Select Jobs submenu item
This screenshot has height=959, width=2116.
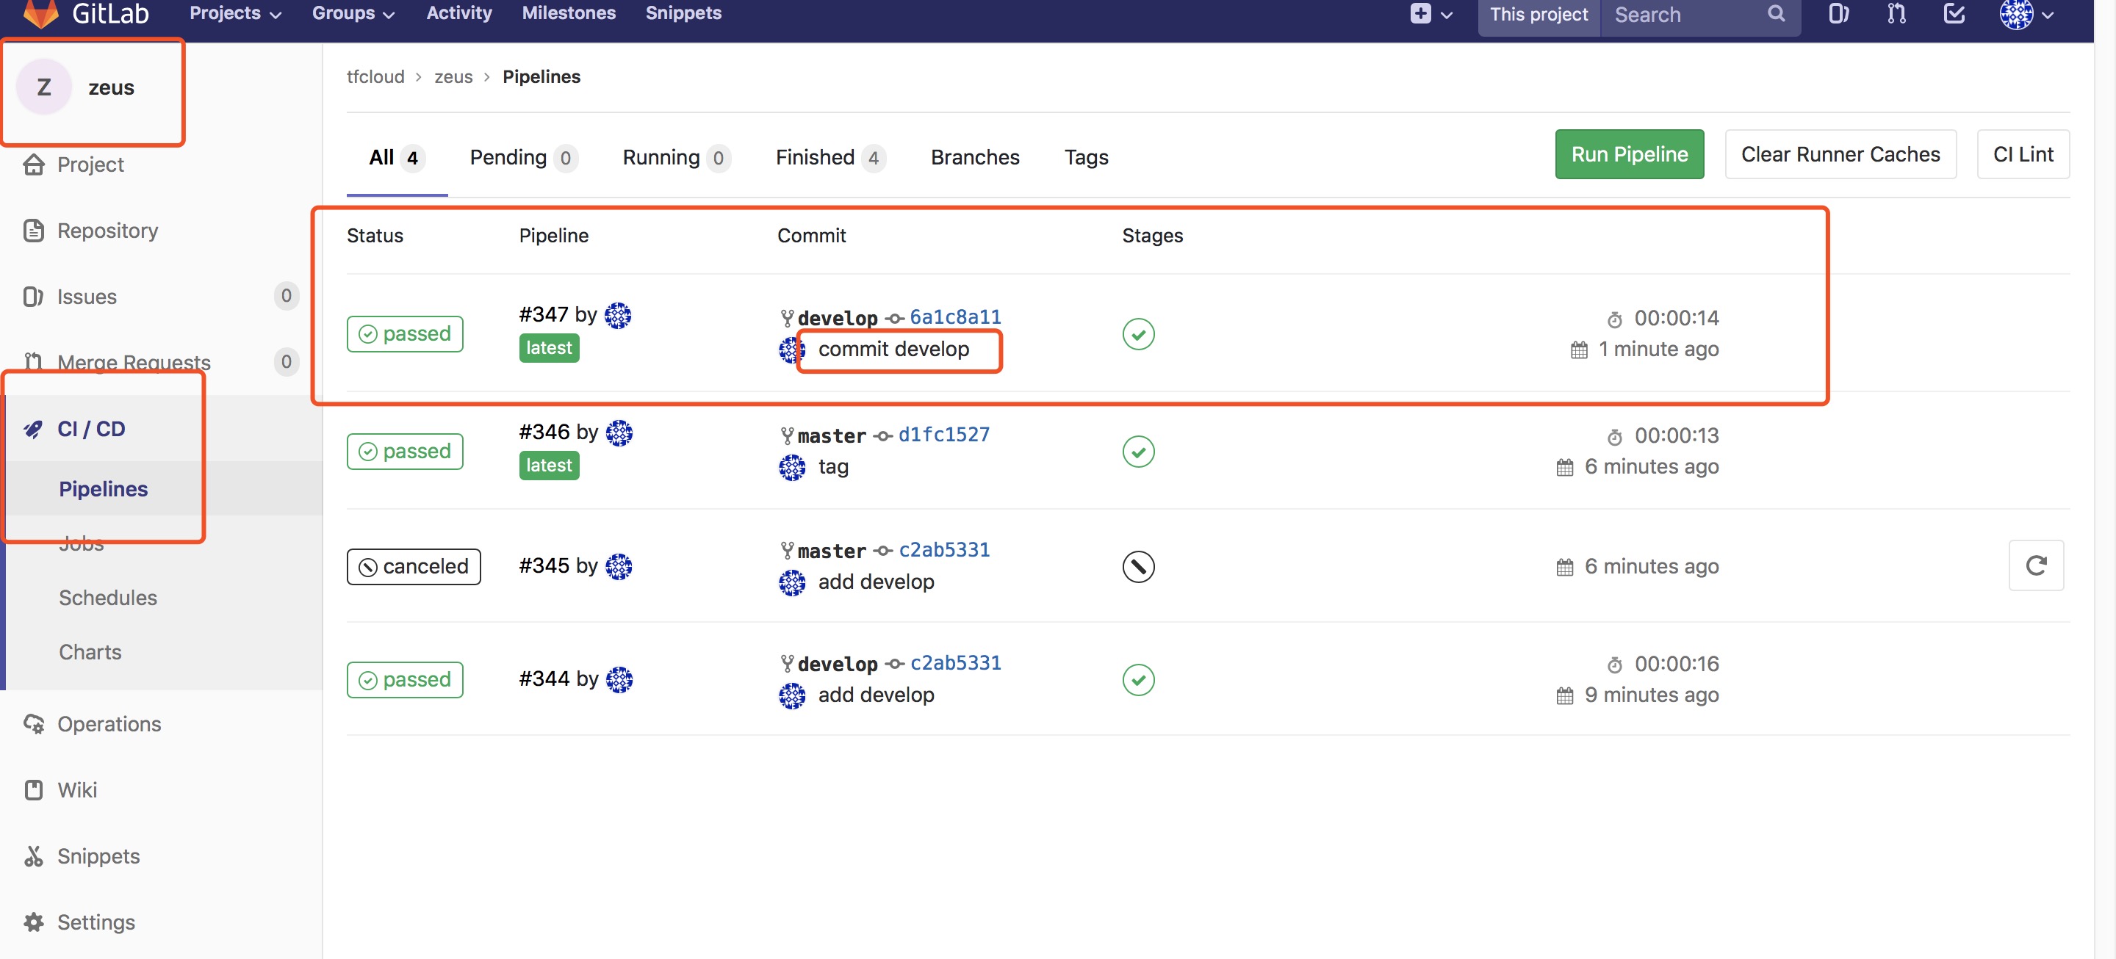(82, 543)
